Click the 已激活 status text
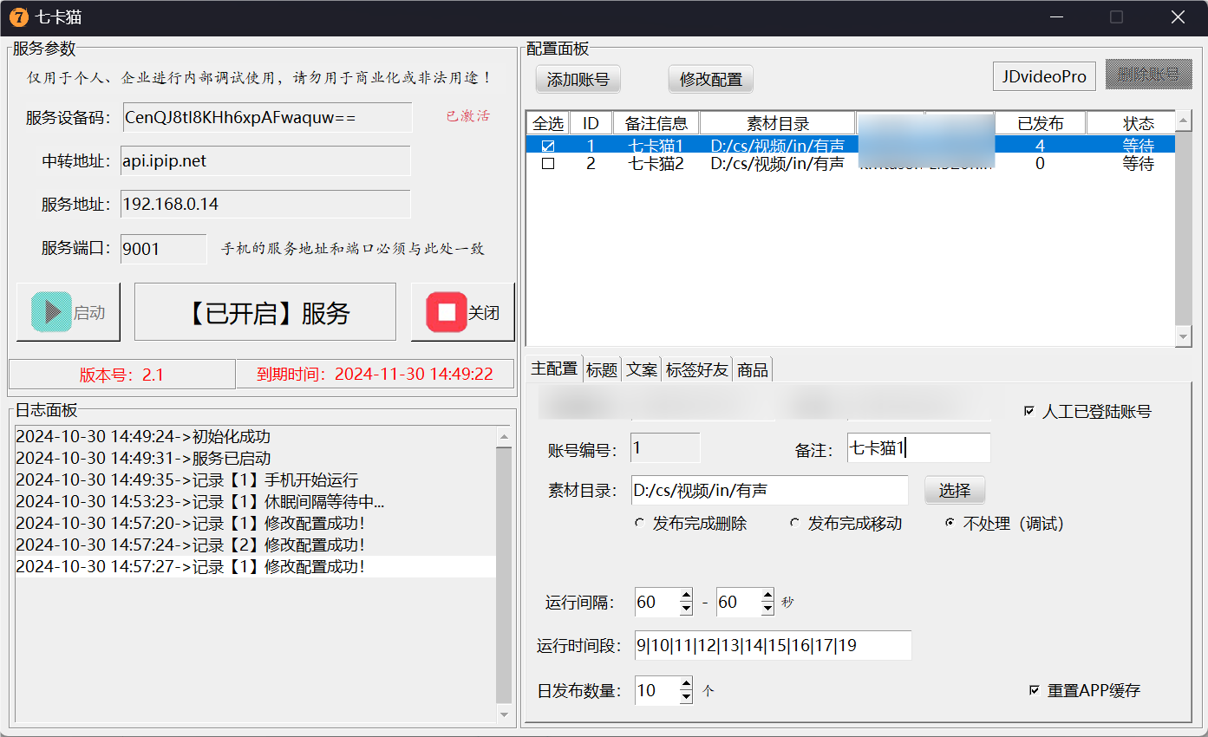This screenshot has height=737, width=1208. click(x=467, y=116)
